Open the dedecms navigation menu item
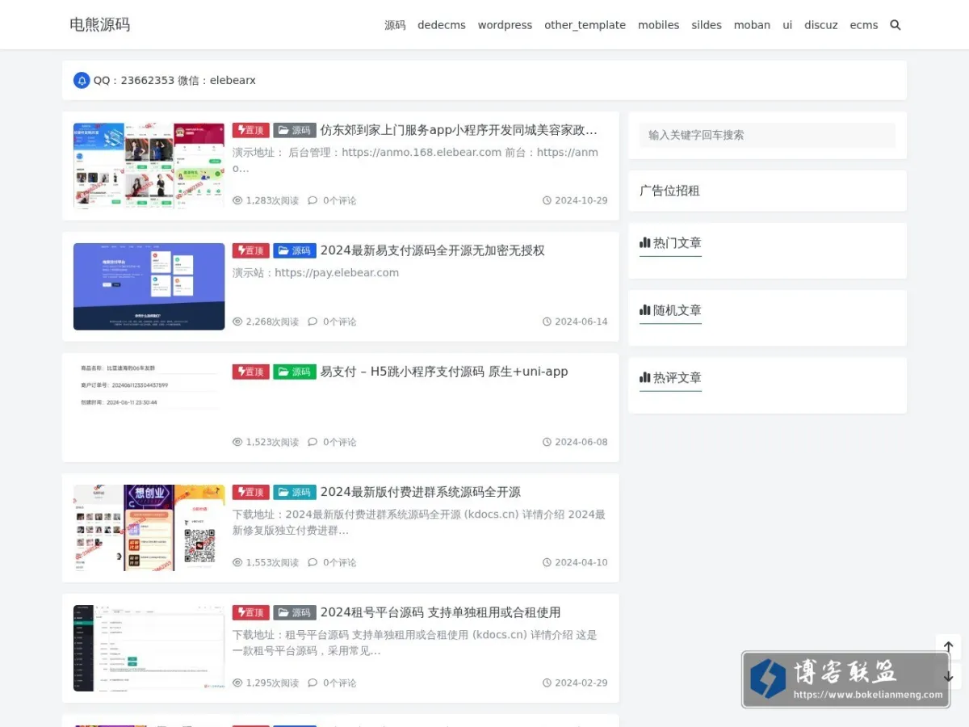Viewport: 969px width, 727px height. click(x=442, y=25)
